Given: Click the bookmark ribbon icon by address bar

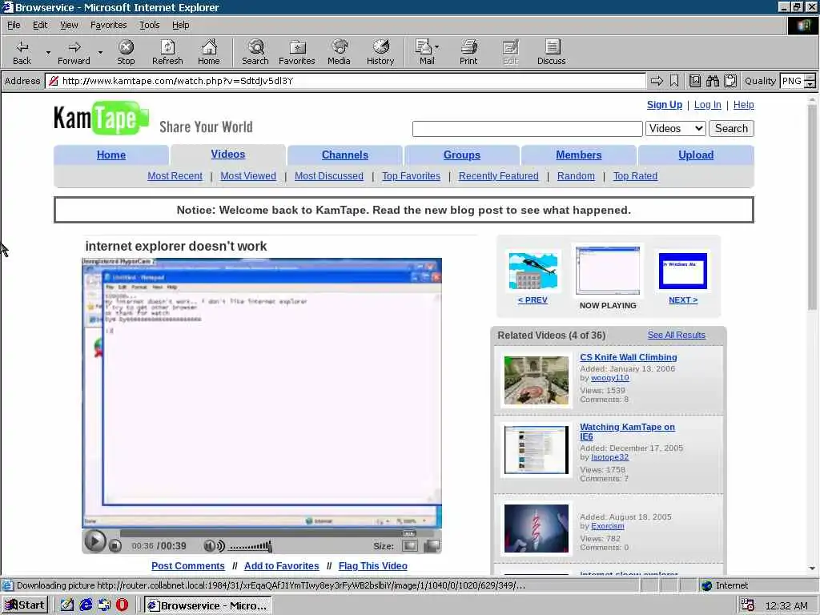Looking at the screenshot, I should coord(674,81).
